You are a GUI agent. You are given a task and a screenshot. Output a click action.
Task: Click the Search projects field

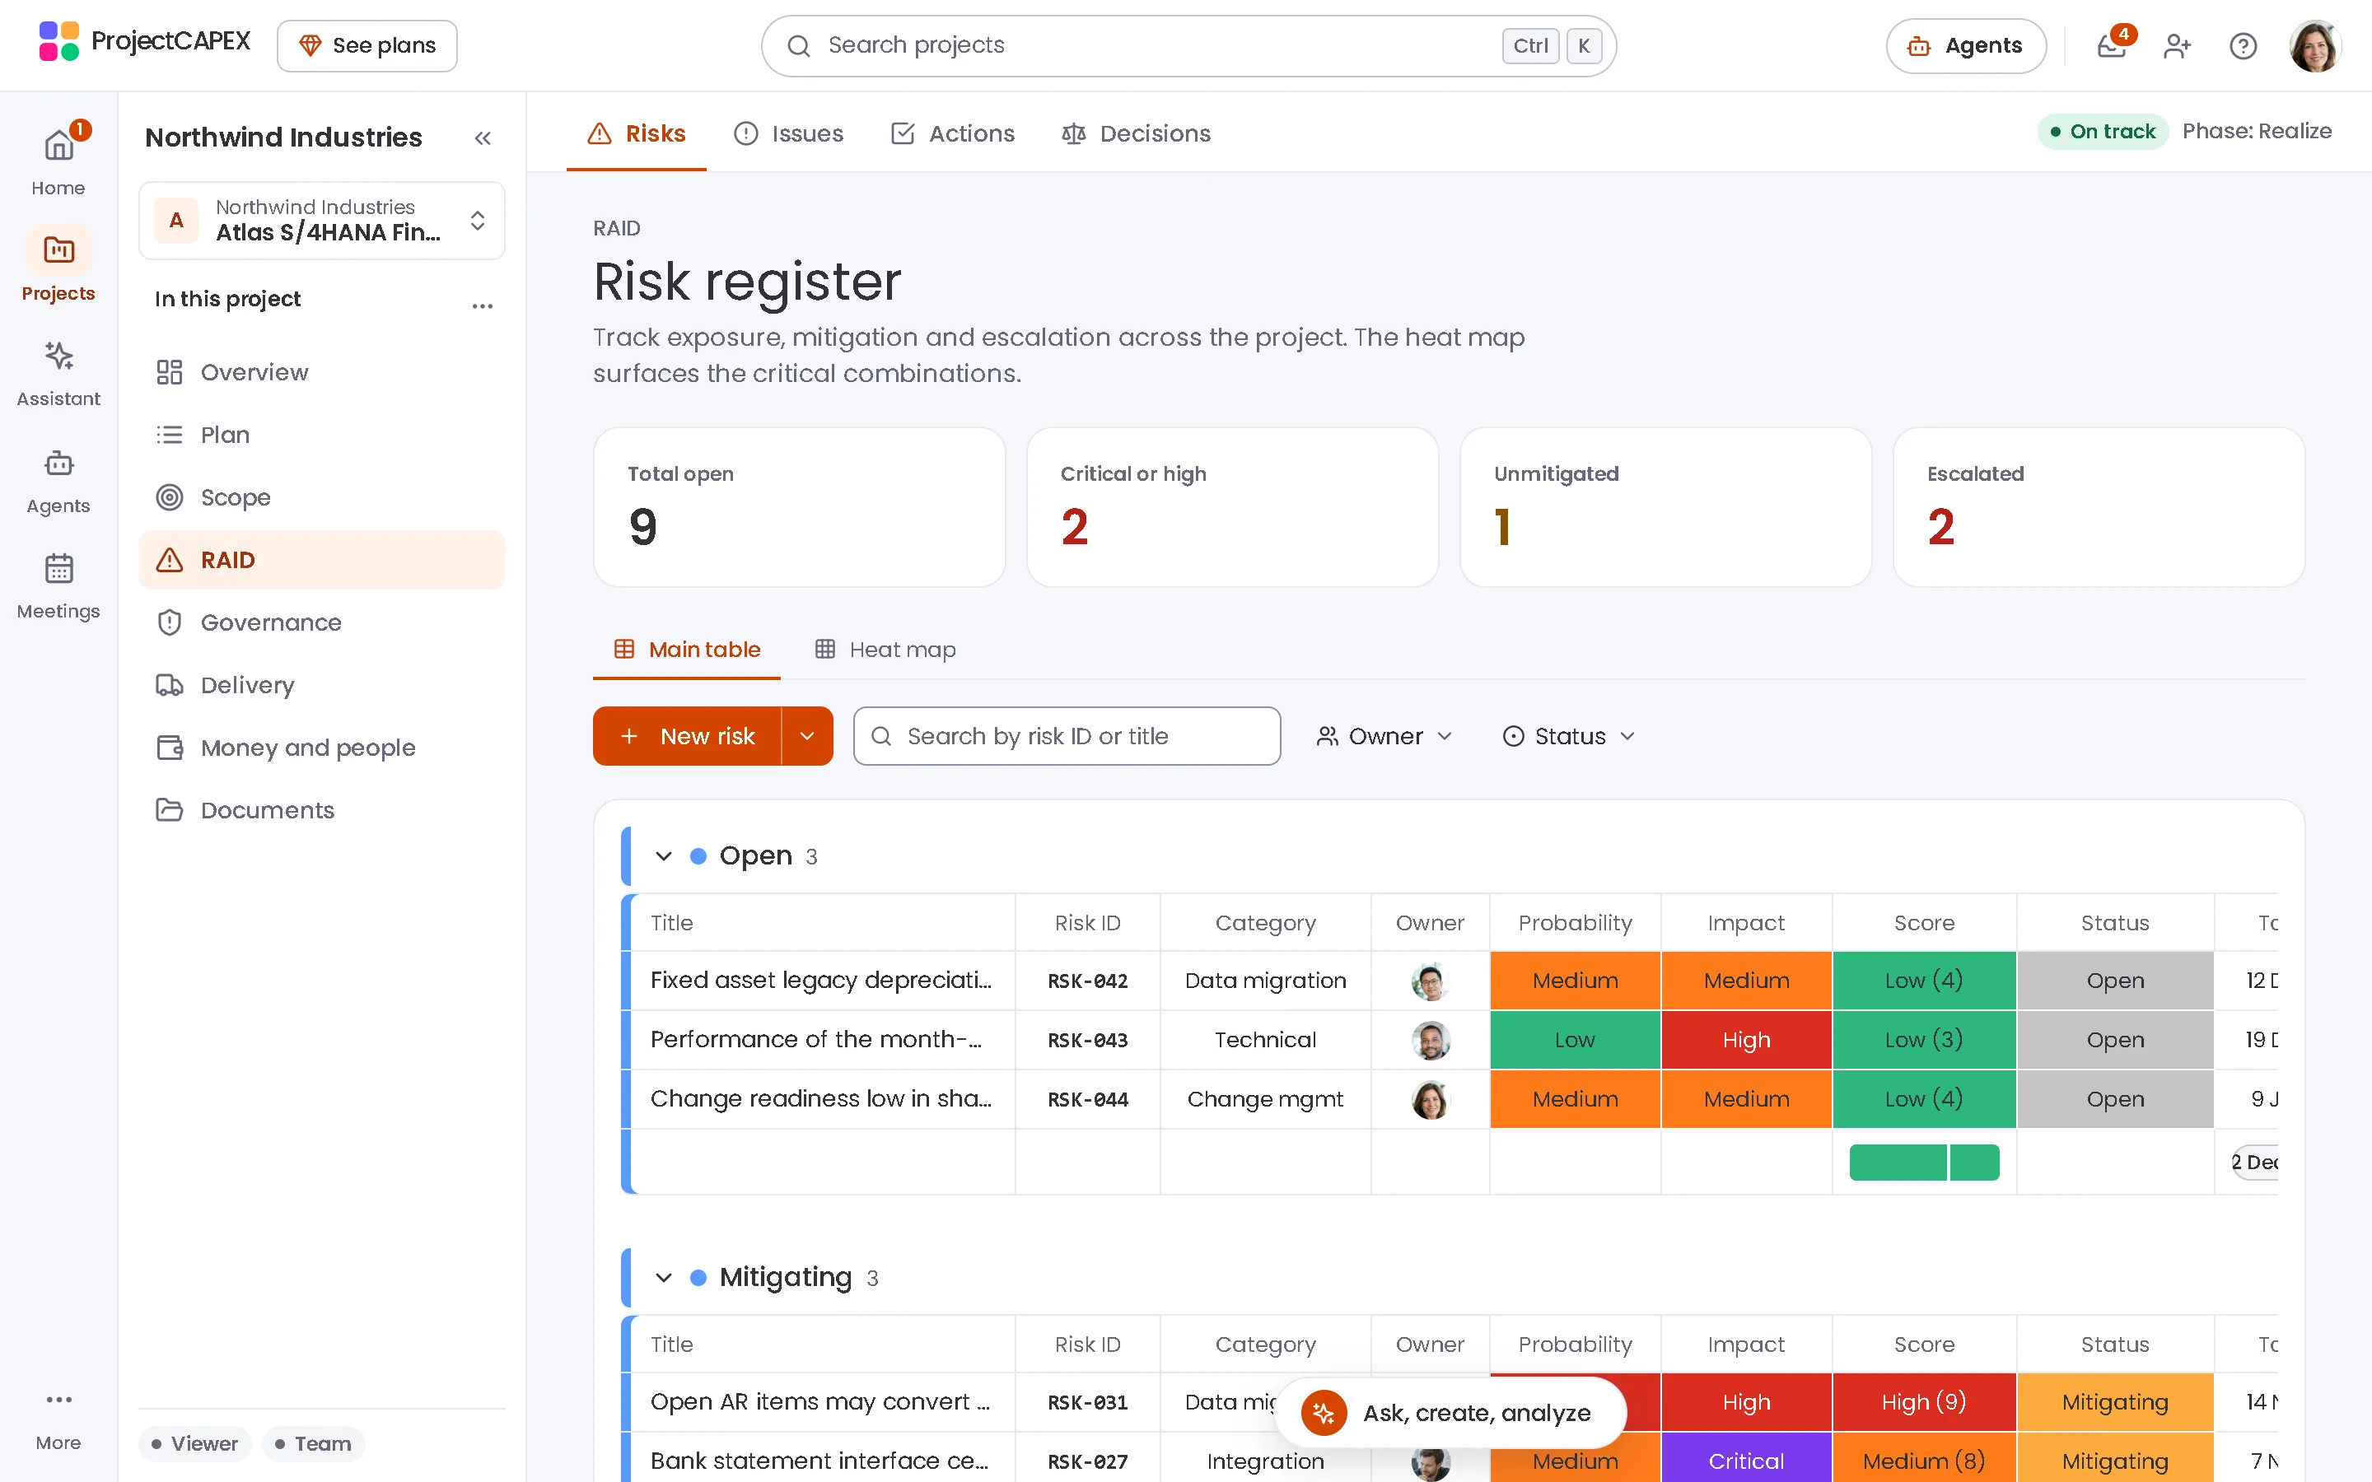pos(1188,45)
